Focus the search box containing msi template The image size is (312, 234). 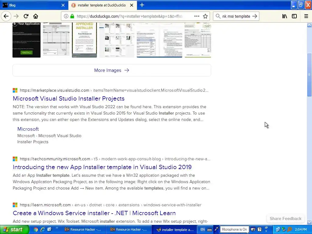(236, 16)
